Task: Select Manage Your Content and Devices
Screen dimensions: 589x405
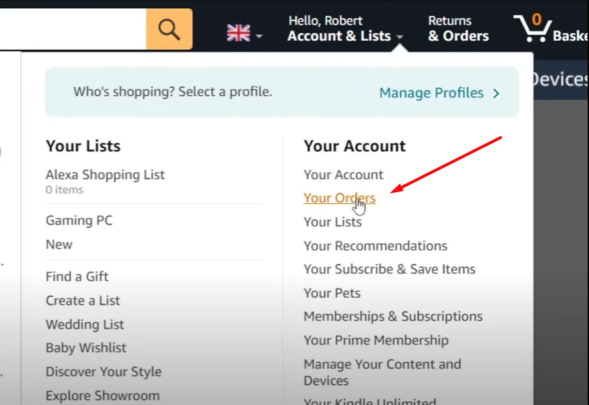Action: point(382,372)
